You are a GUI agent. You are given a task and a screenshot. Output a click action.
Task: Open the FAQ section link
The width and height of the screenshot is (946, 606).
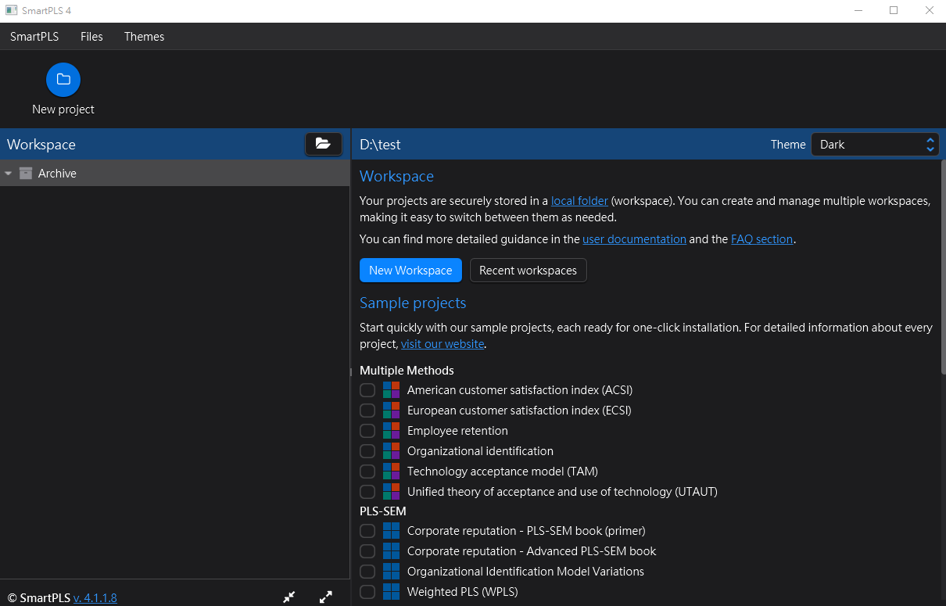pos(761,239)
